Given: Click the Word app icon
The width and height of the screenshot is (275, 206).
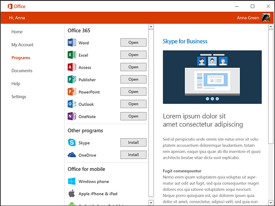Looking at the screenshot, I should (x=72, y=43).
